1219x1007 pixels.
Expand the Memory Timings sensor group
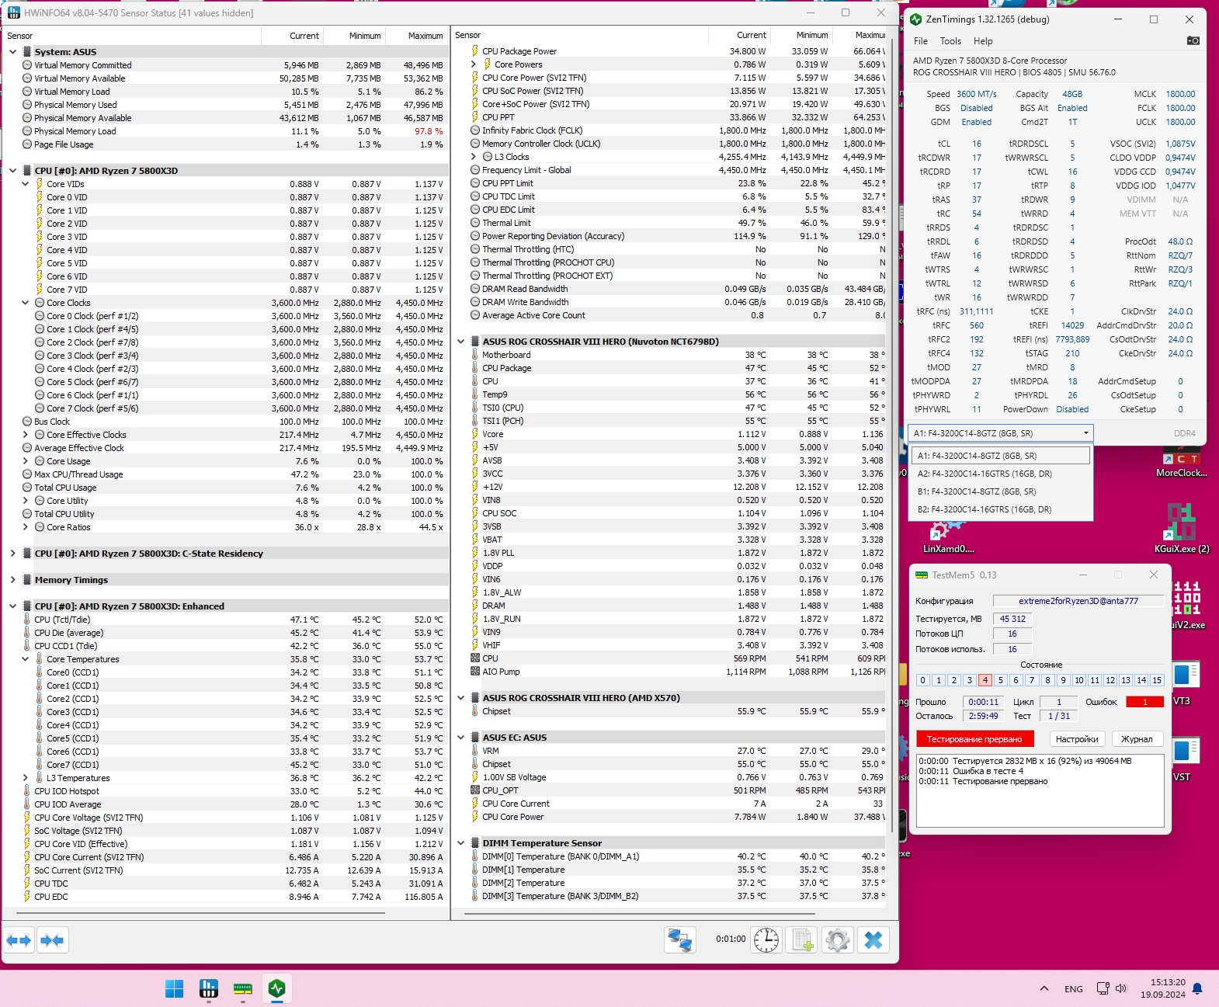[x=12, y=580]
